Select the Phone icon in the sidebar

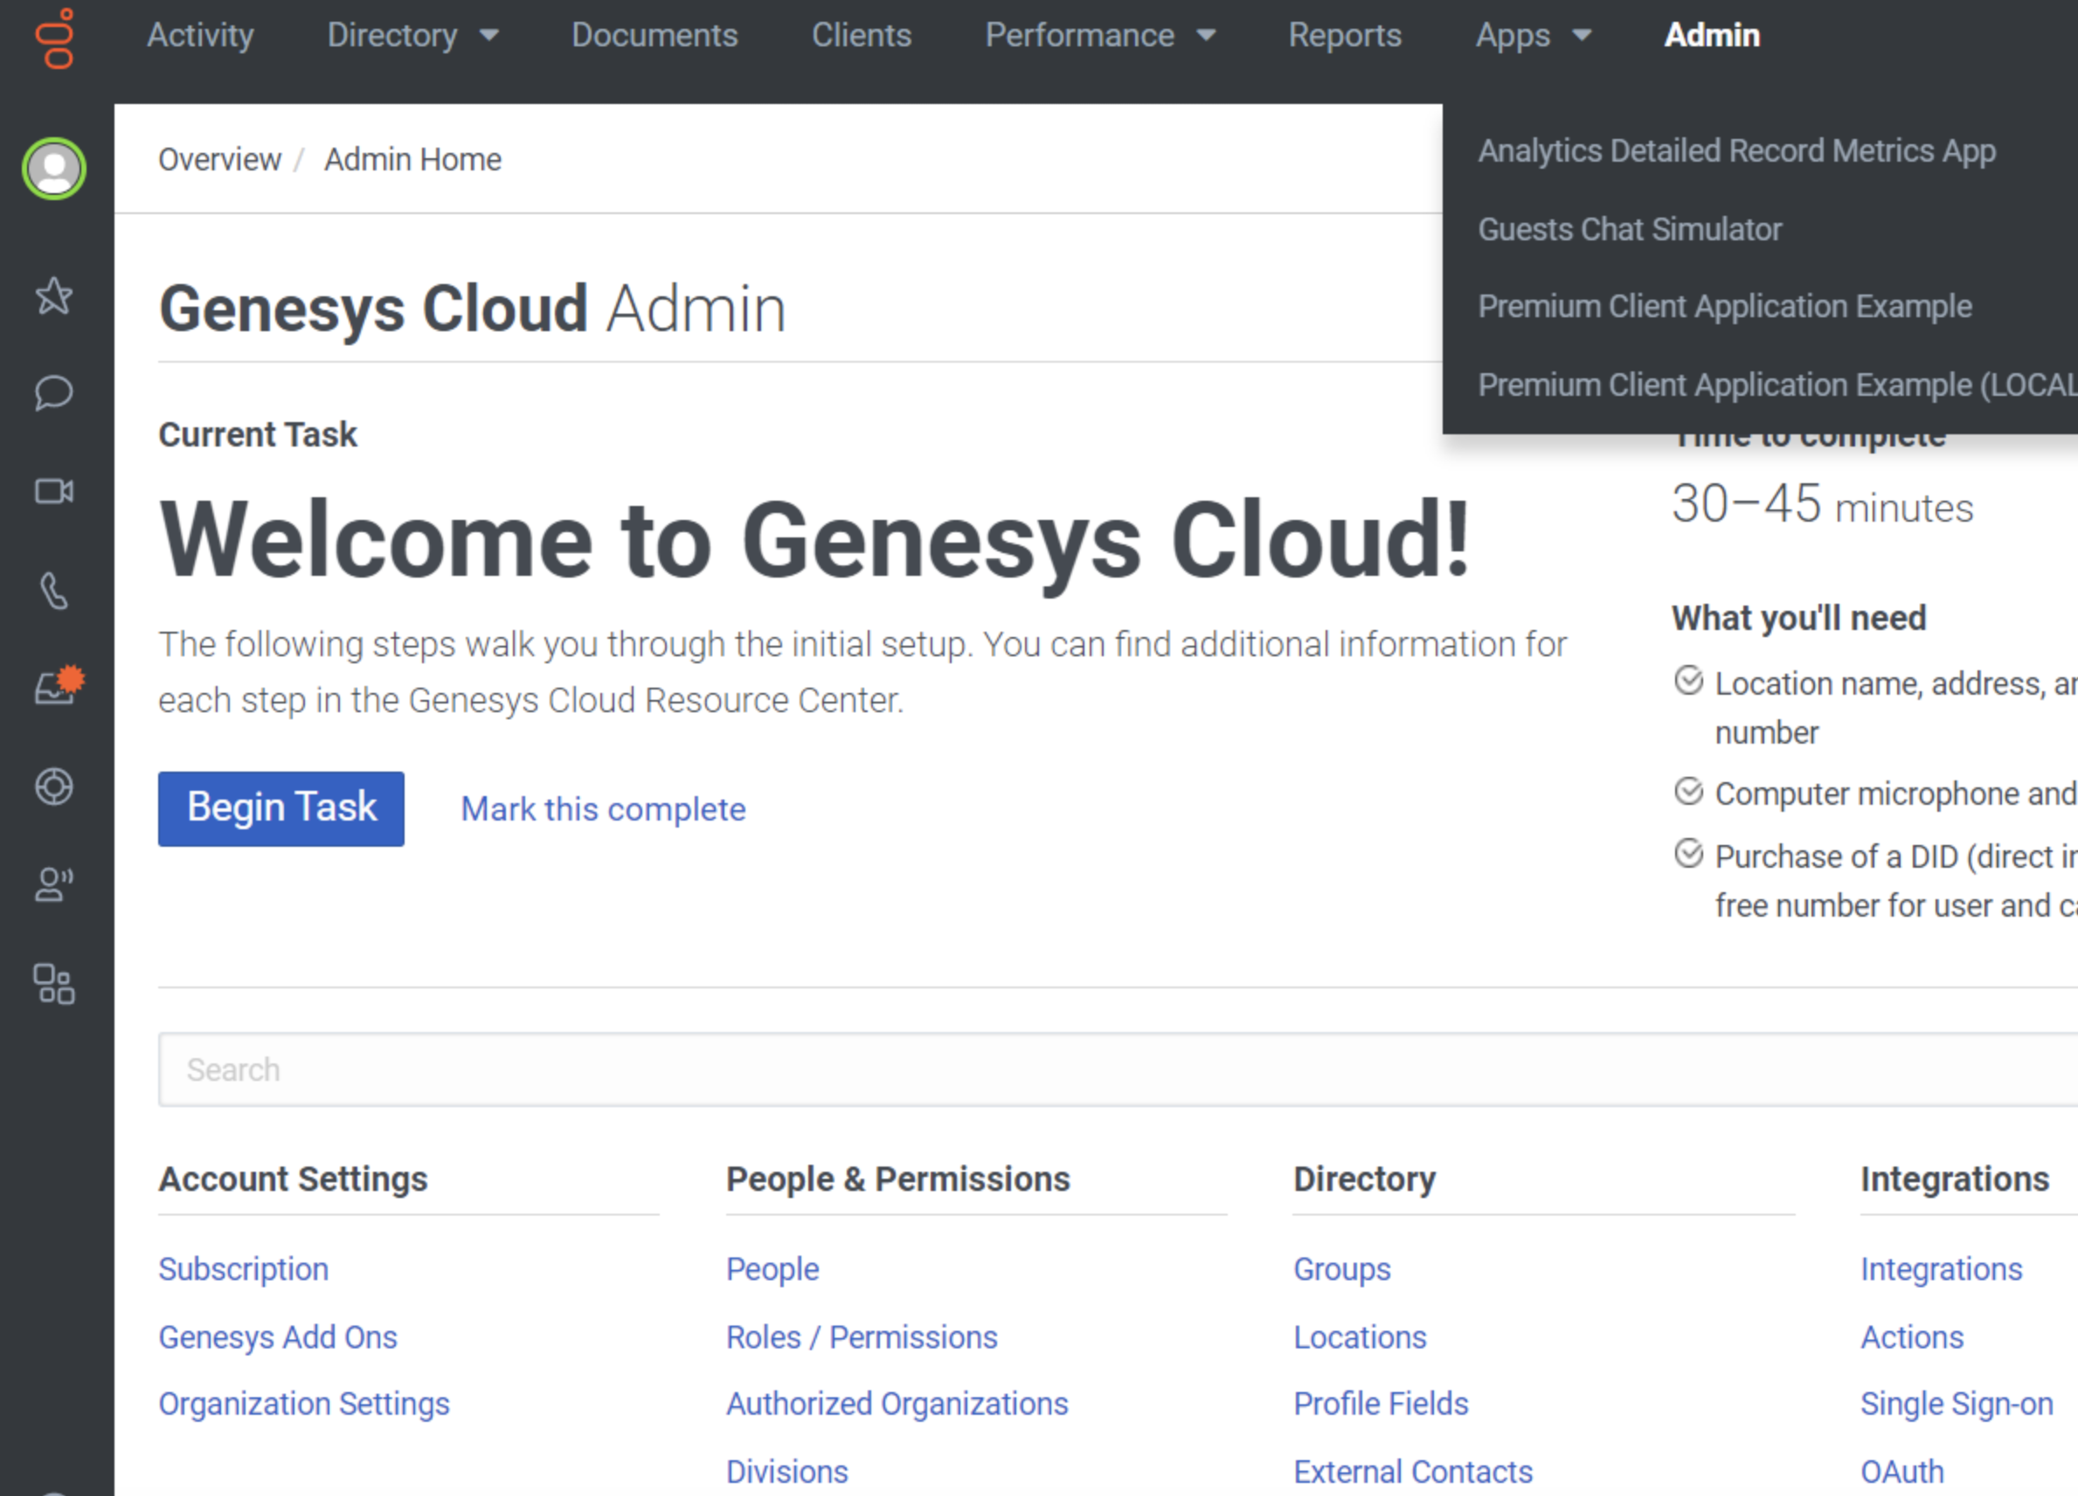pyautogui.click(x=52, y=592)
